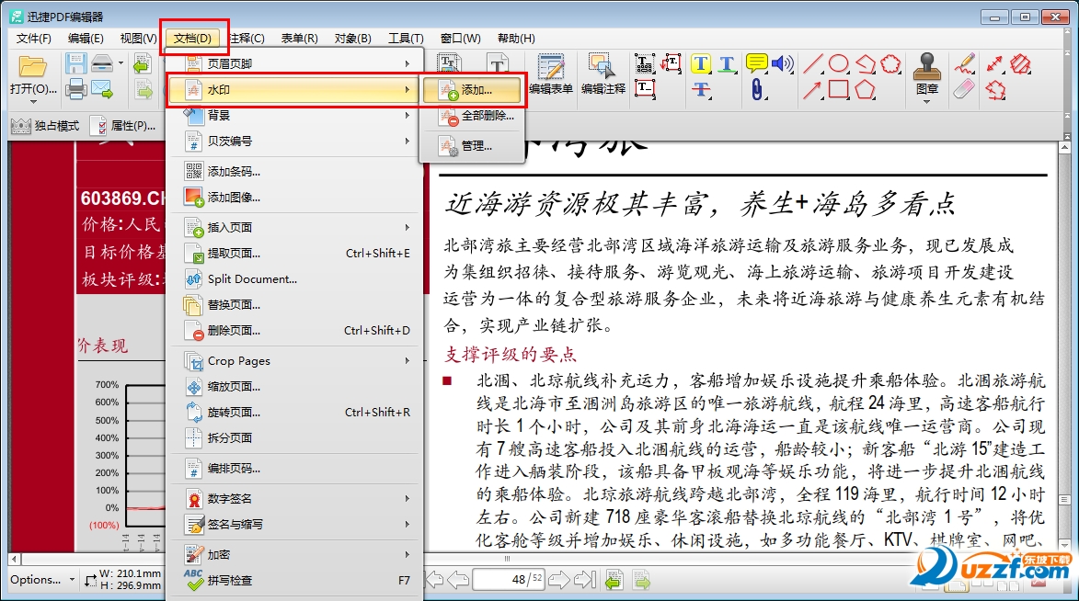Select the Polygon pentagon tool

point(865,89)
